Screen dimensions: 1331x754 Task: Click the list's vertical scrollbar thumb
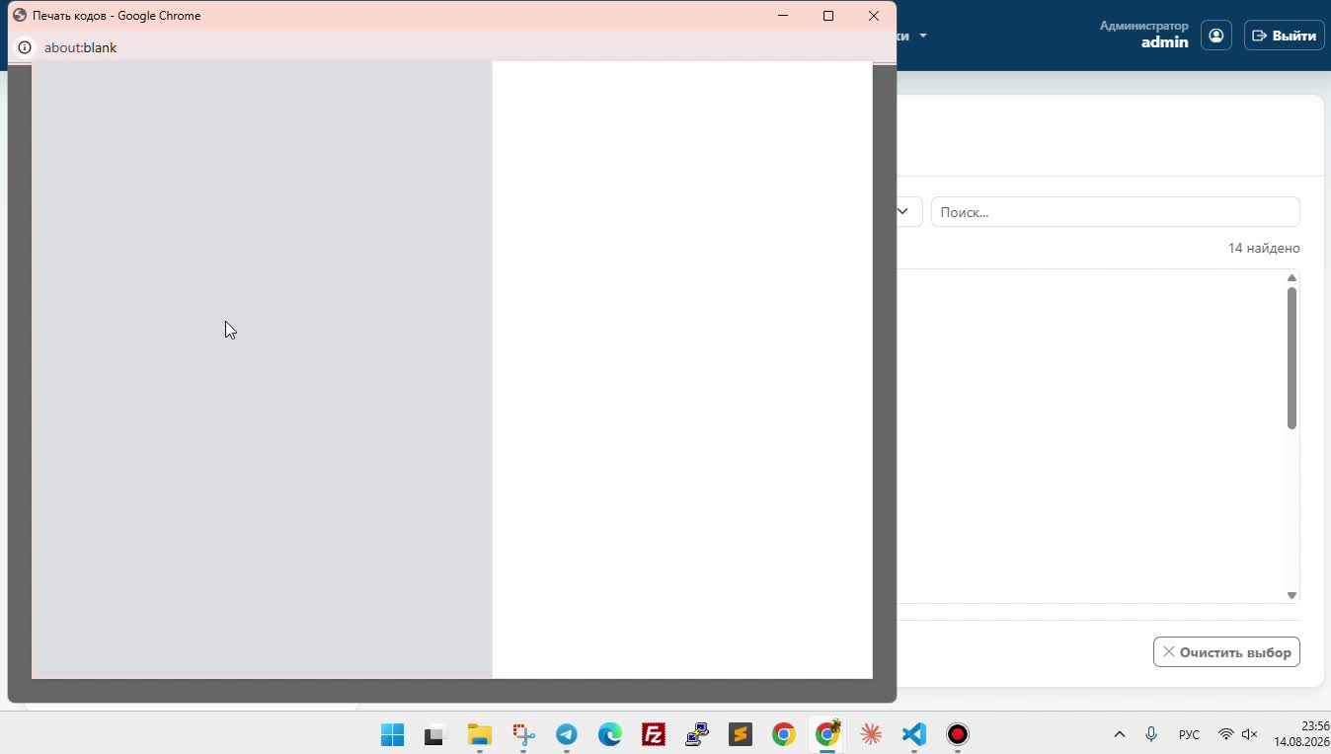pos(1292,358)
